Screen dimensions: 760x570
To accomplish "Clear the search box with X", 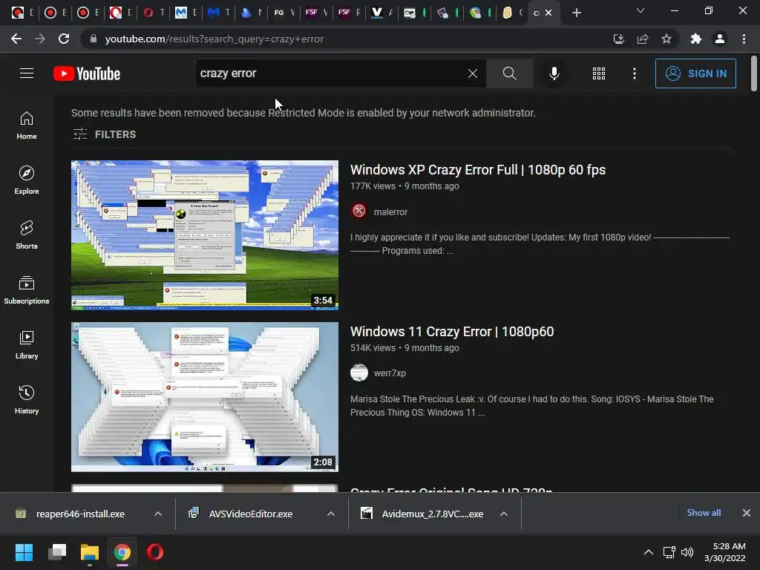I will pyautogui.click(x=473, y=73).
